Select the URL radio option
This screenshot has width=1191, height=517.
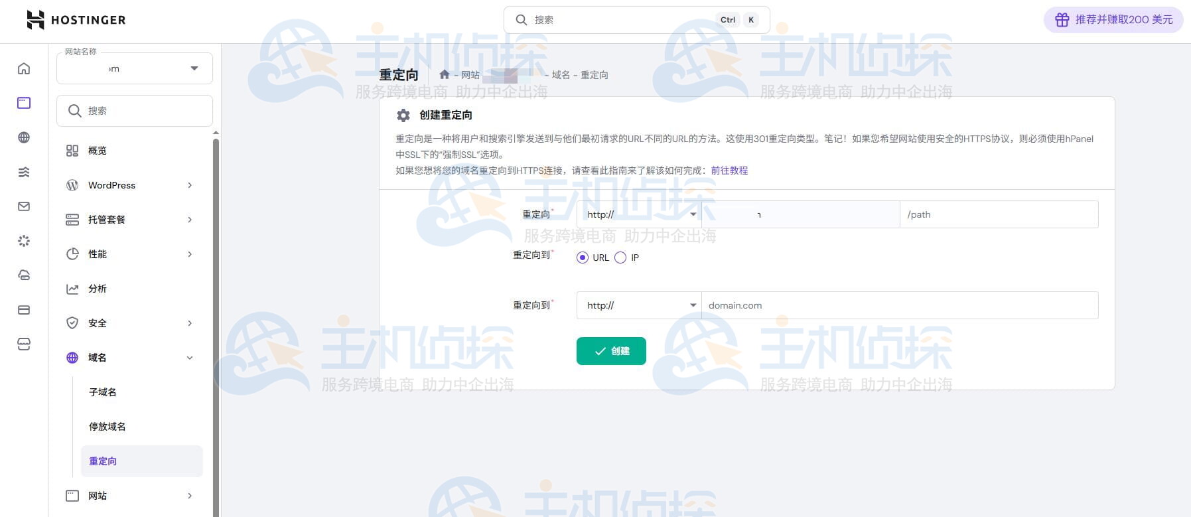583,258
